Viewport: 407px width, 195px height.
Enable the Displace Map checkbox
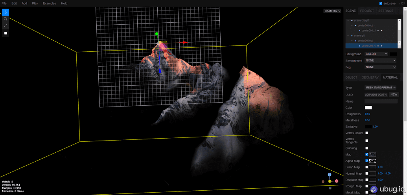click(367, 180)
